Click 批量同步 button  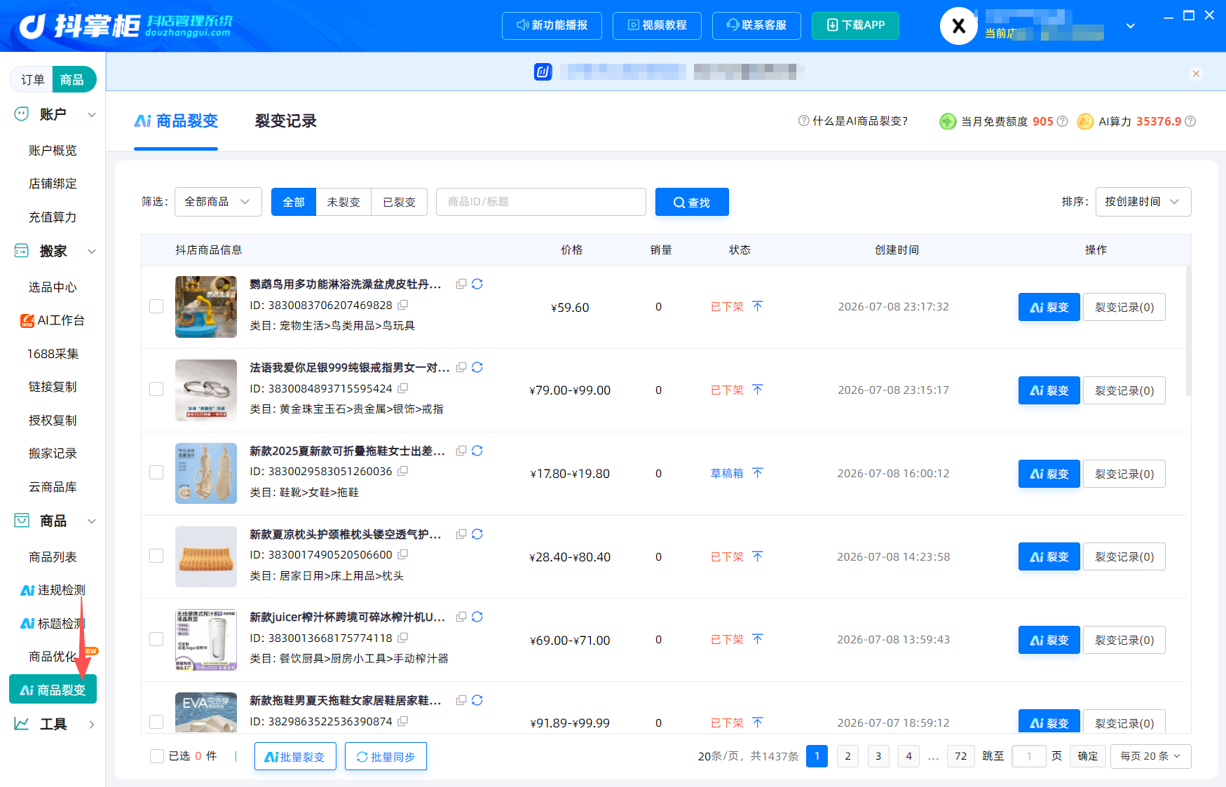pyautogui.click(x=386, y=756)
